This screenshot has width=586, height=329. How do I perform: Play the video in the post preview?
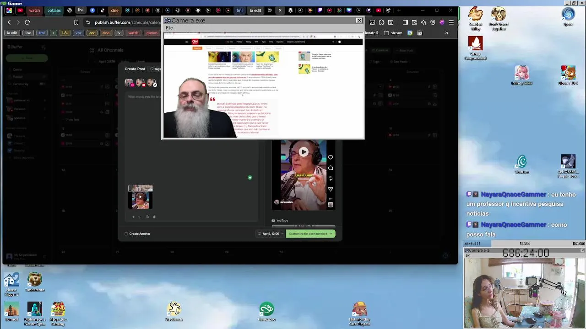304,152
